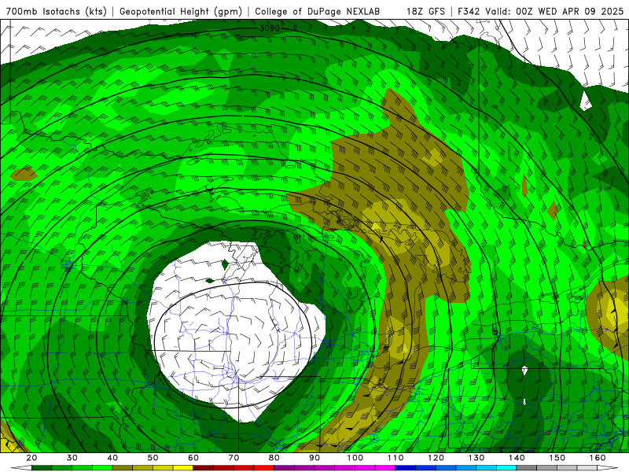629x472 pixels.
Task: Click the '700mb Isotachs (kts)' title text
Action: 56,11
